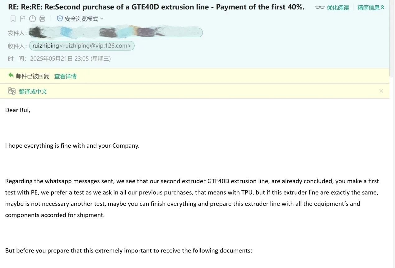Click the translate icon in the yellow bar
Screen dimensions: 395x268
coord(12,91)
